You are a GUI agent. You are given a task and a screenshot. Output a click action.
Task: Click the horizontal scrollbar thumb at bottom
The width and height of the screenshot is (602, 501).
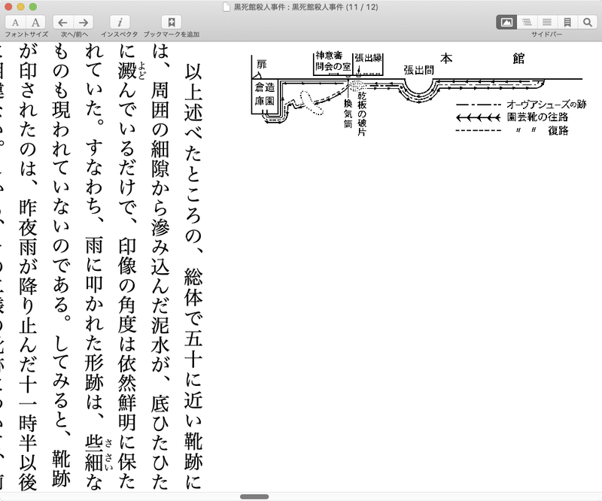(x=254, y=496)
